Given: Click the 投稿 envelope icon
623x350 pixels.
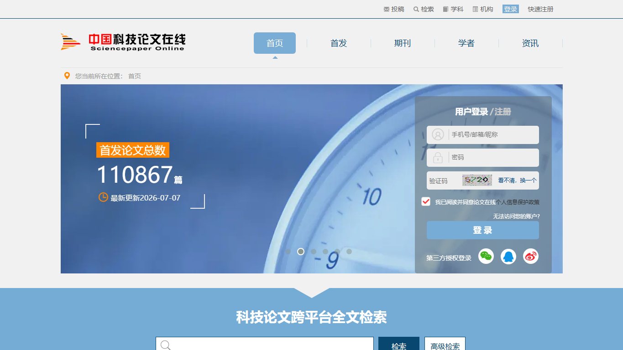Looking at the screenshot, I should (387, 9).
